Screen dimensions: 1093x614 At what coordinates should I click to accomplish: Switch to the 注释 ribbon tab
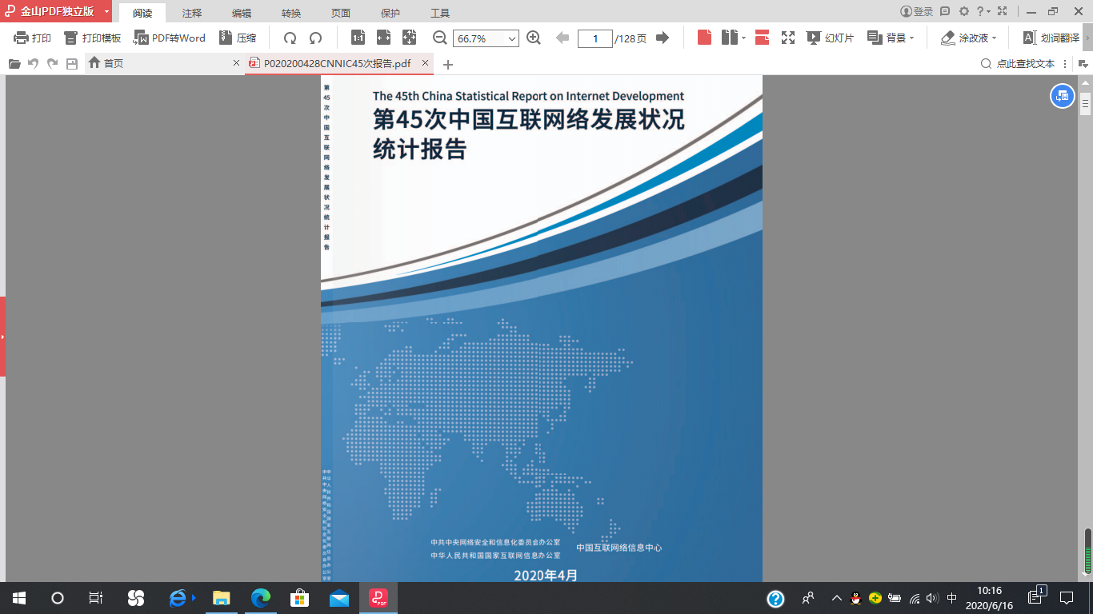click(x=192, y=13)
